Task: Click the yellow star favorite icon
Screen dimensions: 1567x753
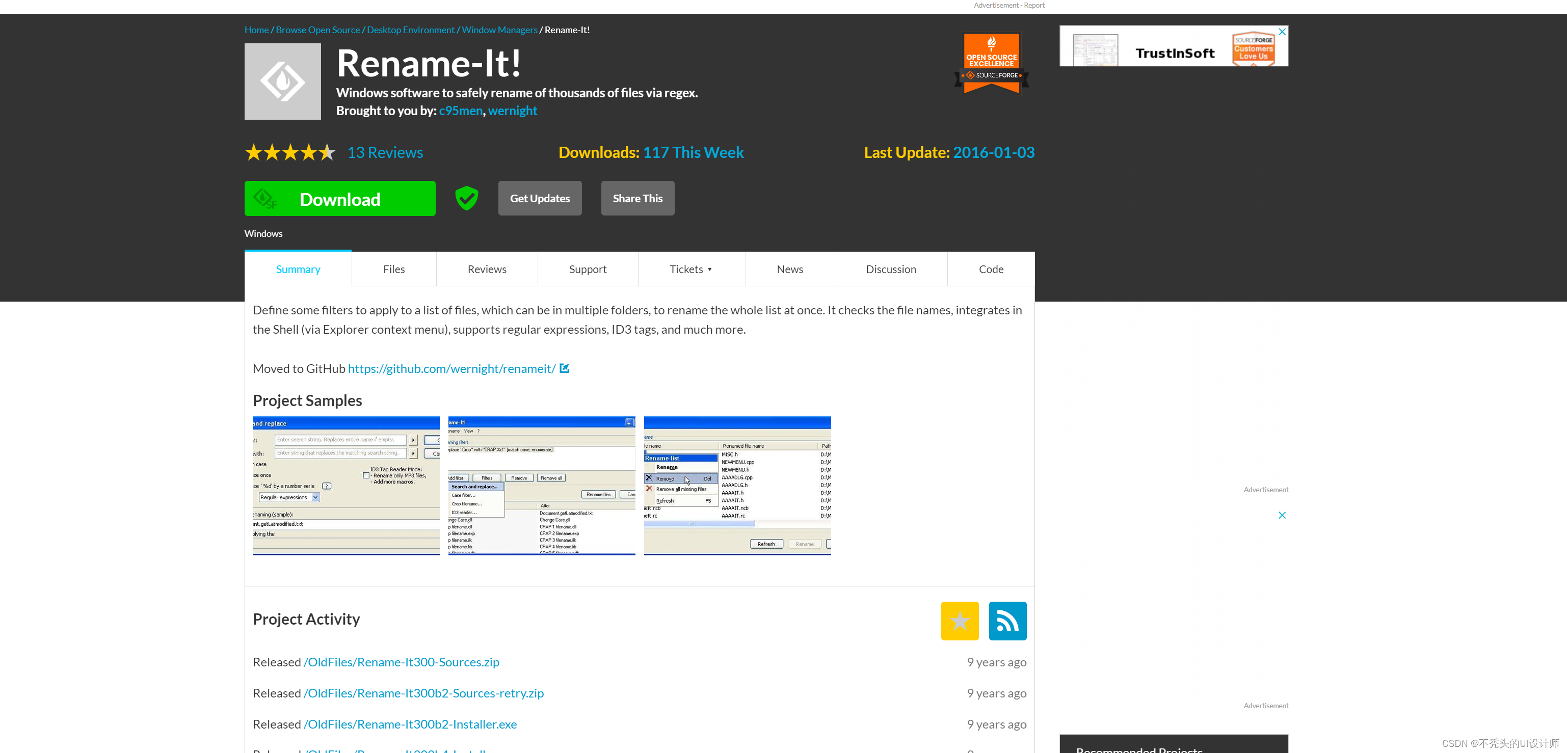Action: [x=959, y=621]
